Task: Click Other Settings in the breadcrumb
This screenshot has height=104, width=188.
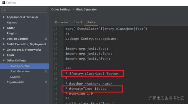Action: [61, 9]
